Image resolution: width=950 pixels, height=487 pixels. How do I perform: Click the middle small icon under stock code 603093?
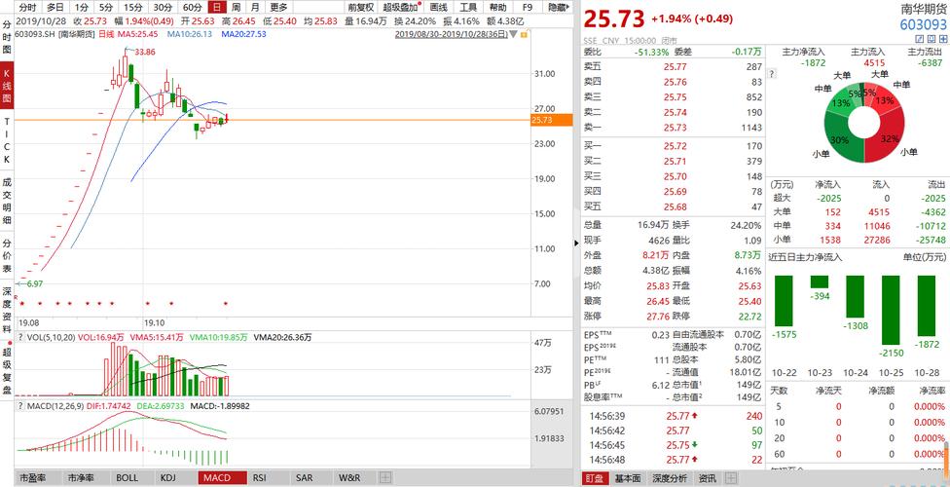(932, 38)
